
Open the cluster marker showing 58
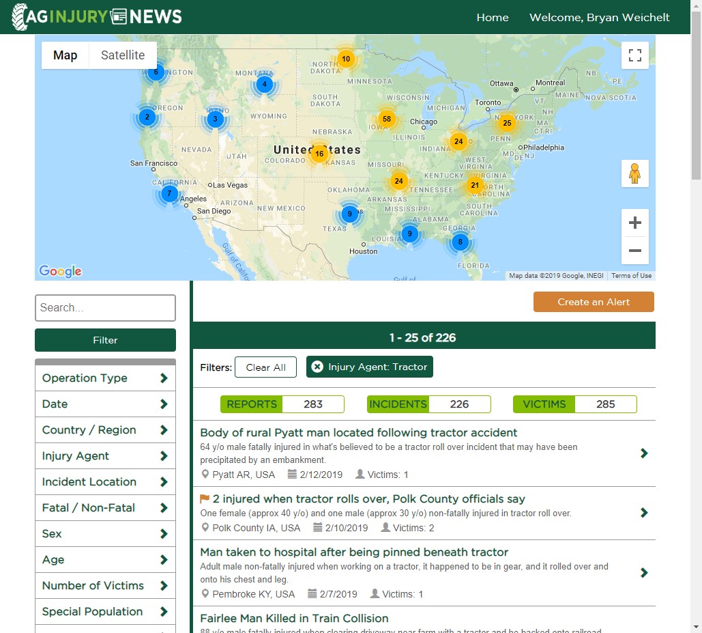click(387, 119)
